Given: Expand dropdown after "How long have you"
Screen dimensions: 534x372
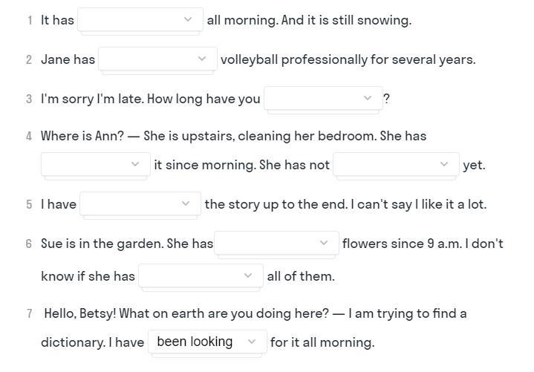Looking at the screenshot, I should coord(322,99).
